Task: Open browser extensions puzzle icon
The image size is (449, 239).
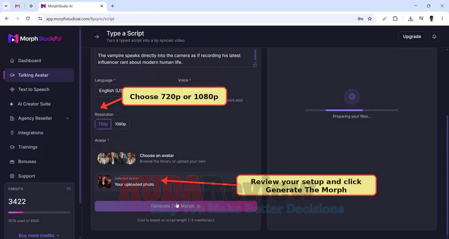Action: 395,18
